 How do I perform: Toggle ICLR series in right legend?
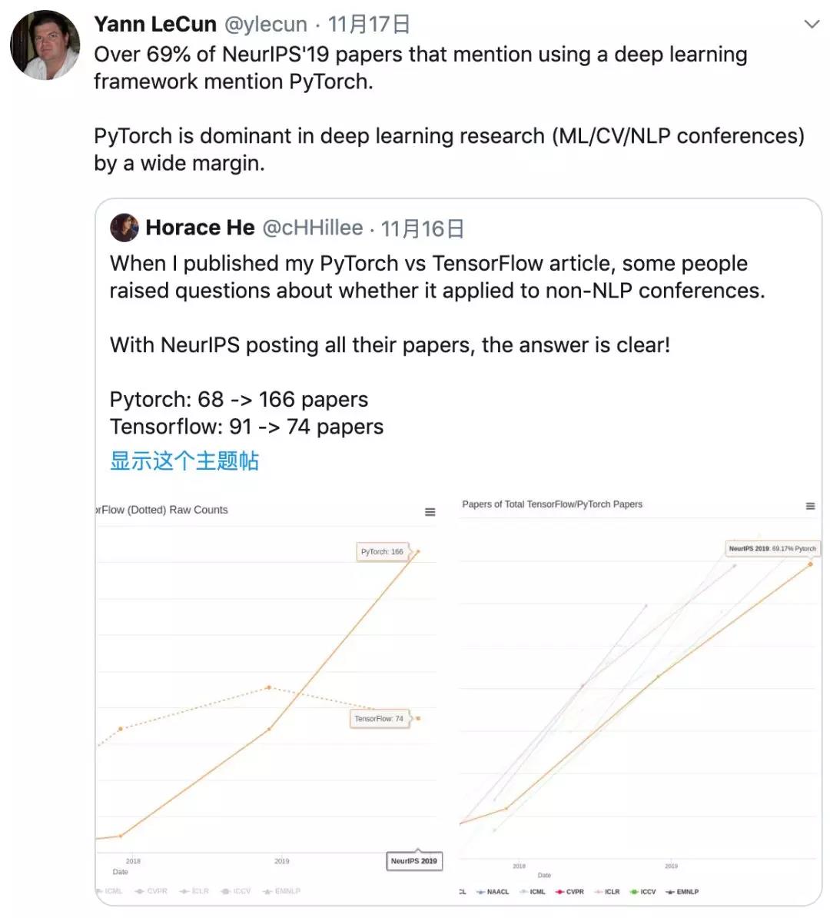(x=607, y=892)
